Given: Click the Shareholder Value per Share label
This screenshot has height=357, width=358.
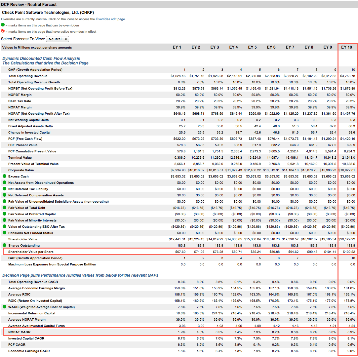Looking at the screenshot, I should pos(31,252).
